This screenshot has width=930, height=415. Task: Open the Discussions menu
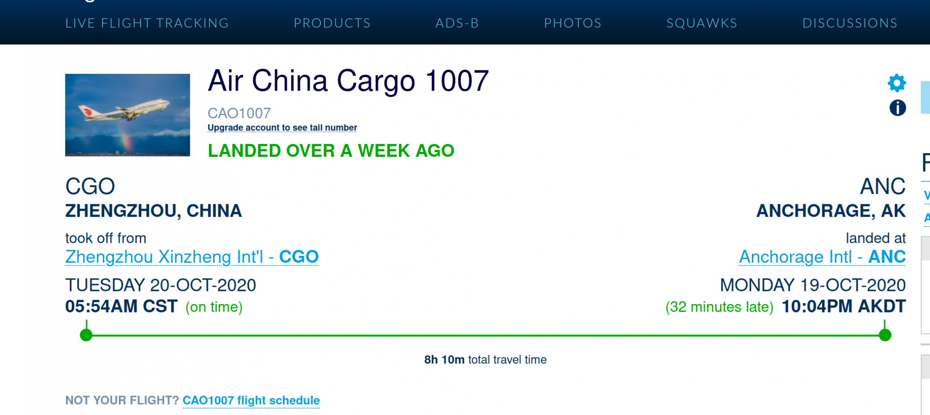[x=850, y=23]
